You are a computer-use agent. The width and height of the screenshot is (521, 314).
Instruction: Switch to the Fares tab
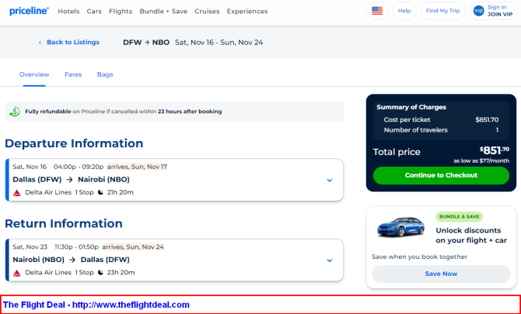click(x=73, y=74)
